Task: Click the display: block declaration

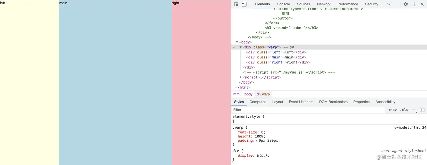Action: [254, 155]
